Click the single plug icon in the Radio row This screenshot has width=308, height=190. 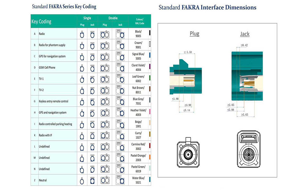(82, 35)
